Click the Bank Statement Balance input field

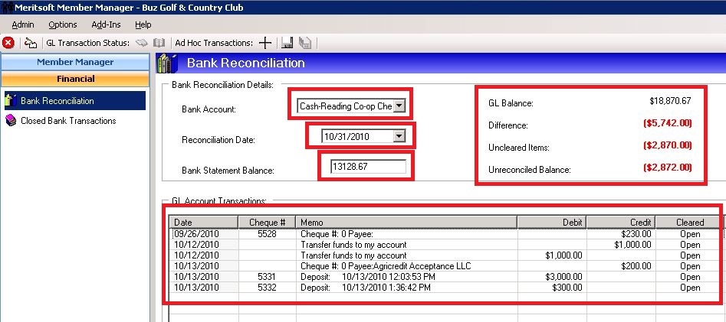[368, 166]
